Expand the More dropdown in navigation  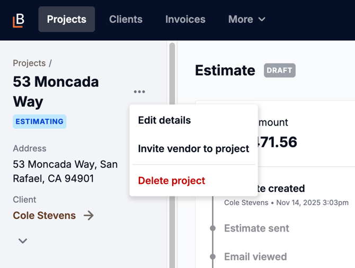click(x=246, y=20)
